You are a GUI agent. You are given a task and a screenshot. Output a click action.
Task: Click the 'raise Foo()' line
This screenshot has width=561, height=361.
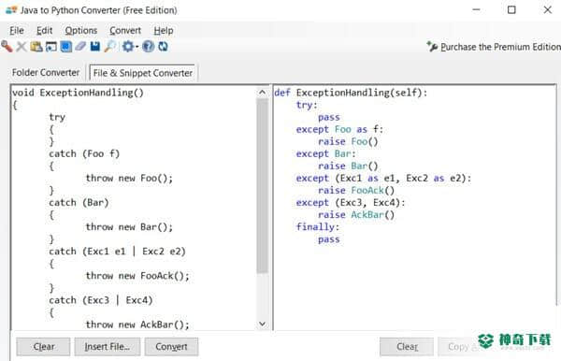pyautogui.click(x=348, y=141)
